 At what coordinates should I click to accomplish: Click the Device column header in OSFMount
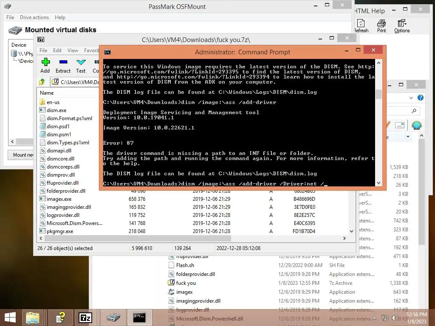19,45
